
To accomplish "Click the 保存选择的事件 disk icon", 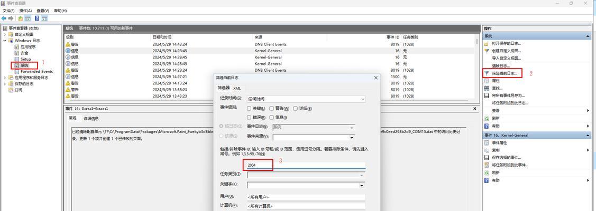I will click(487, 157).
